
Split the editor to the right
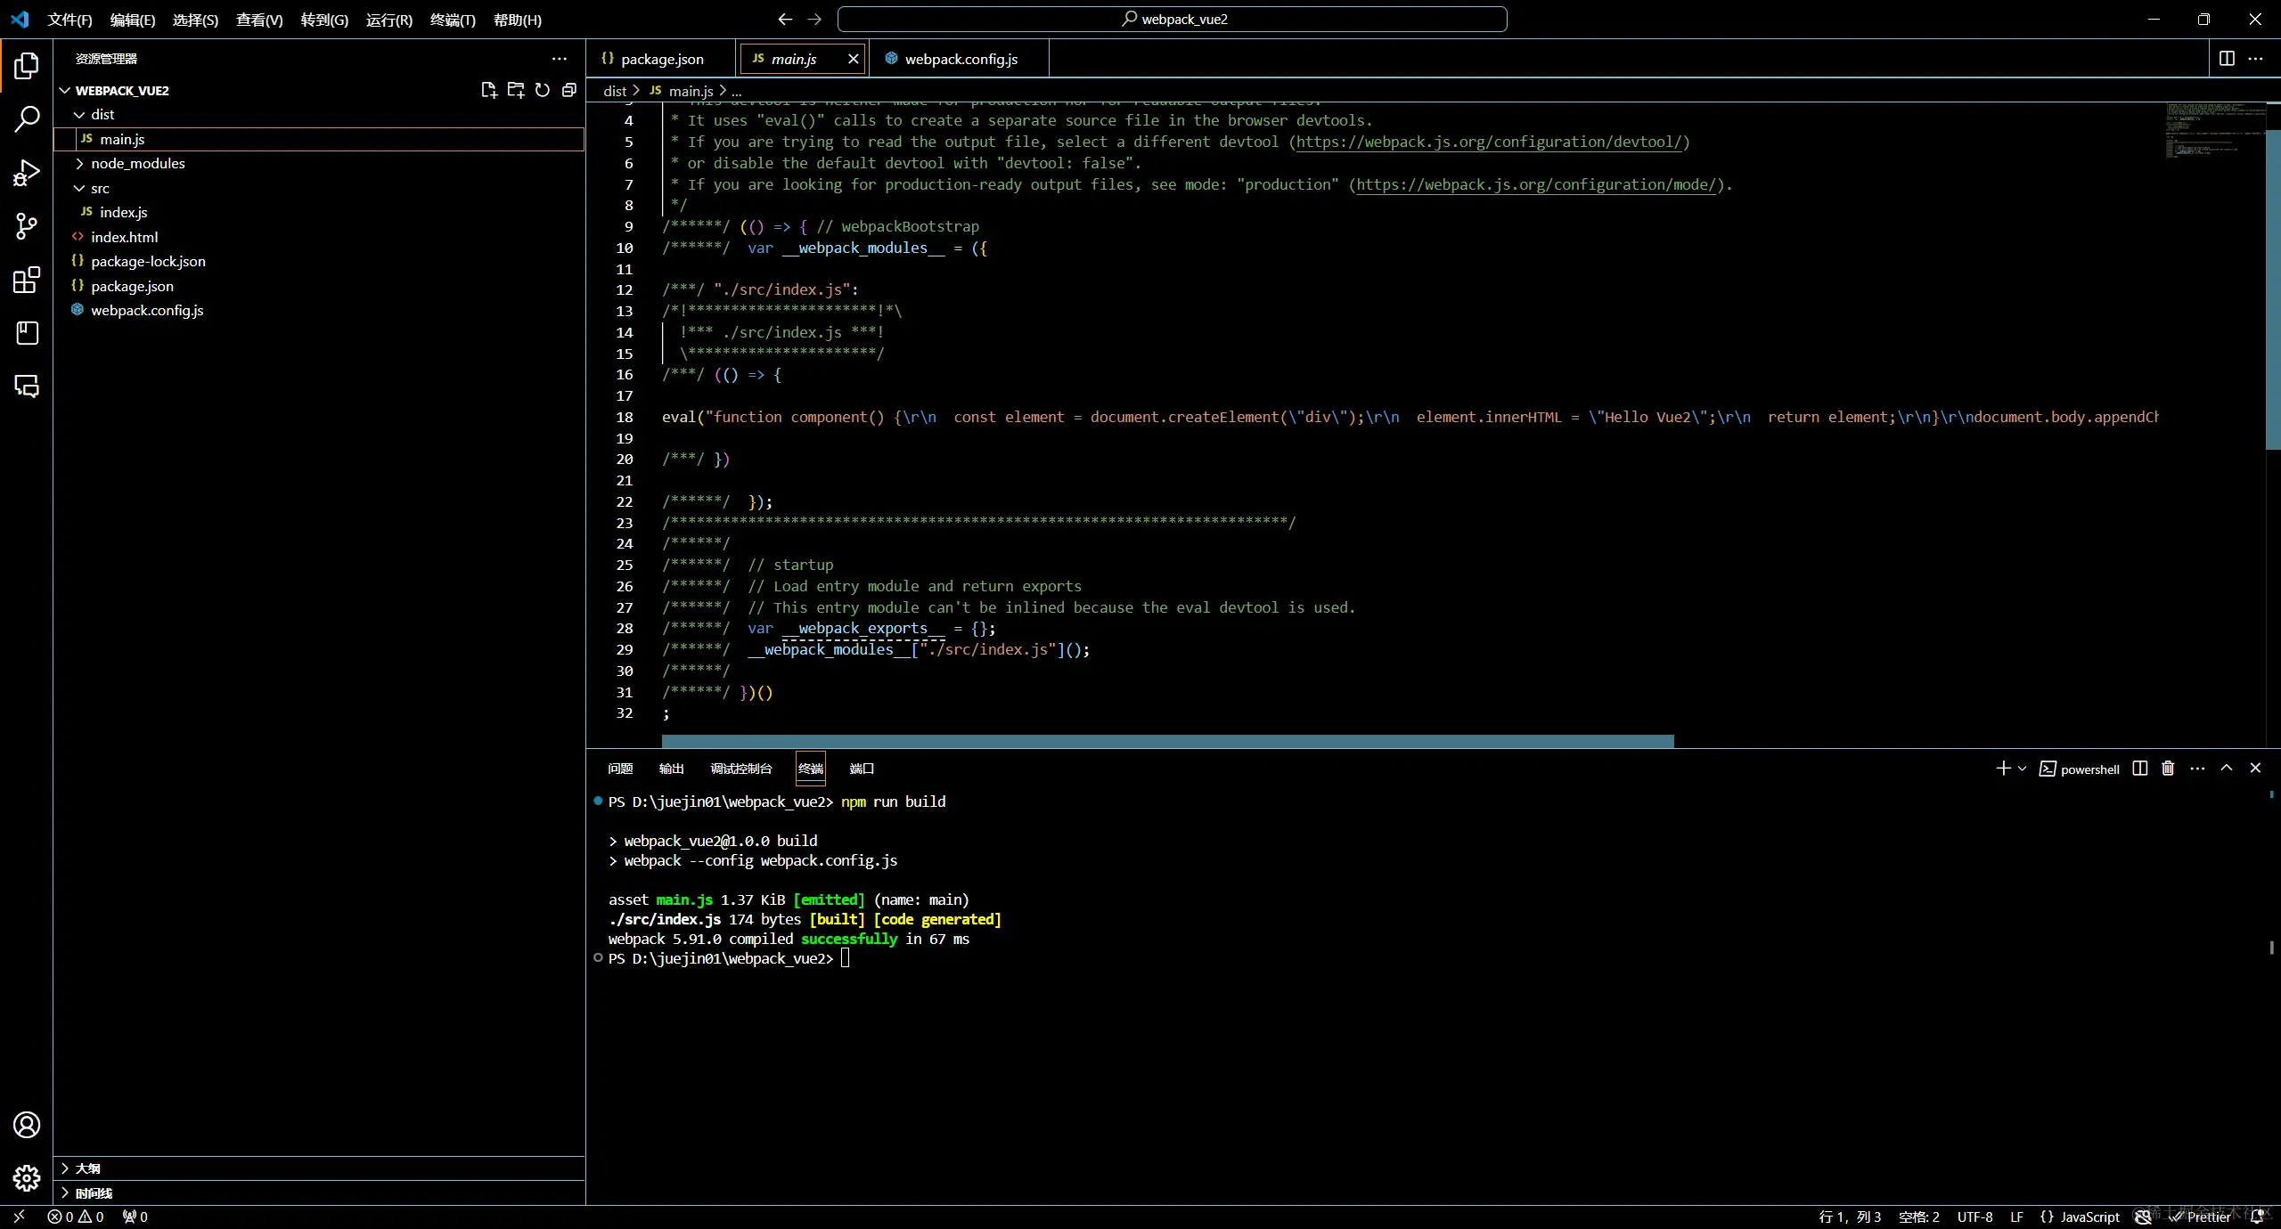(x=2227, y=59)
